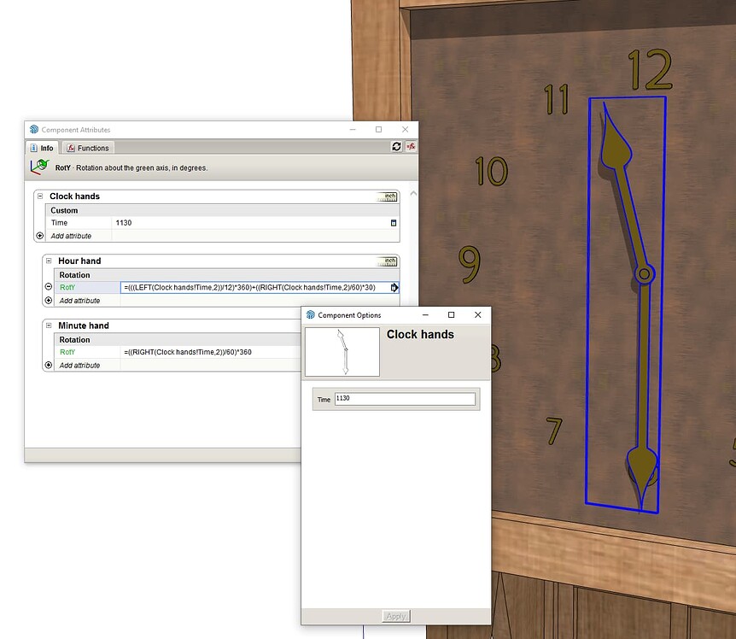Toggle formula view using the red fx icon
Image resolution: width=736 pixels, height=639 pixels.
click(x=409, y=147)
